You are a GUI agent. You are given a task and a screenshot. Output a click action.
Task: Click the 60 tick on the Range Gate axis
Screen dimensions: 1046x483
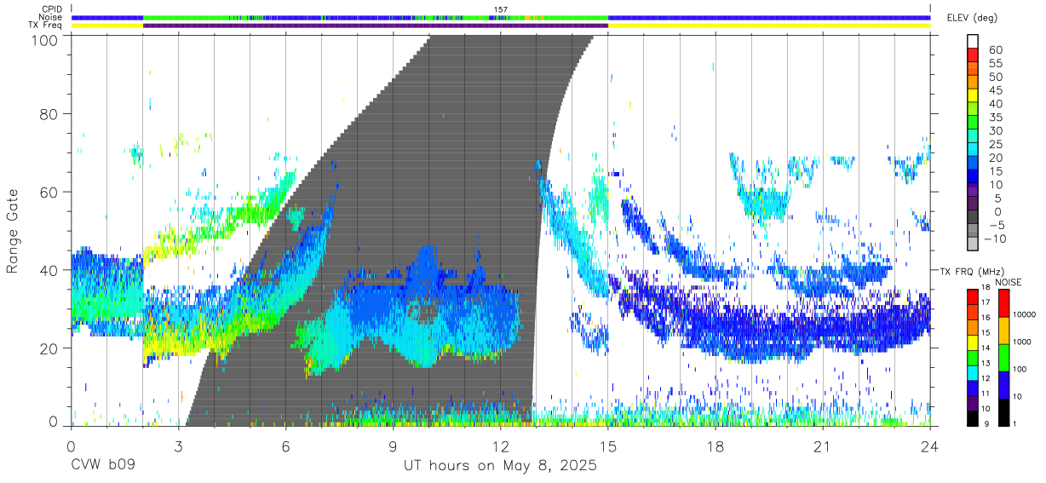click(50, 192)
